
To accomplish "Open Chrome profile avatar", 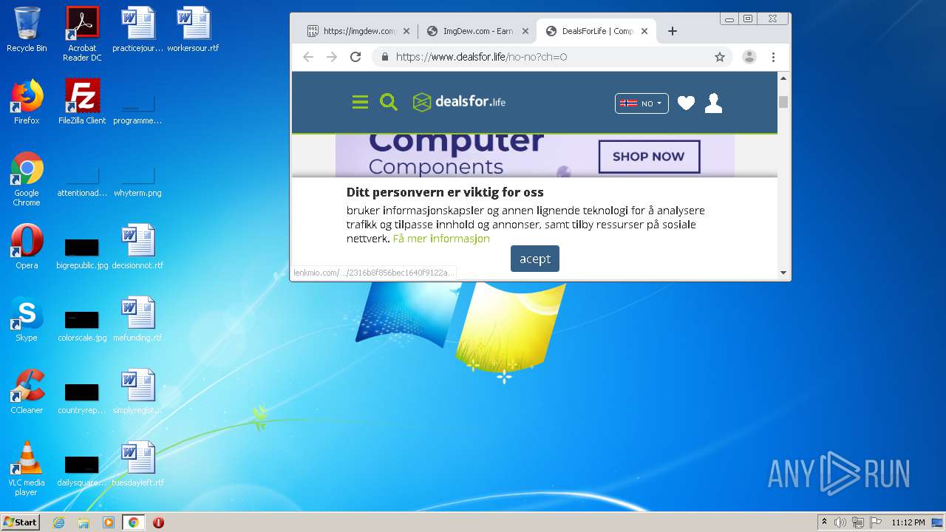I will pyautogui.click(x=749, y=57).
